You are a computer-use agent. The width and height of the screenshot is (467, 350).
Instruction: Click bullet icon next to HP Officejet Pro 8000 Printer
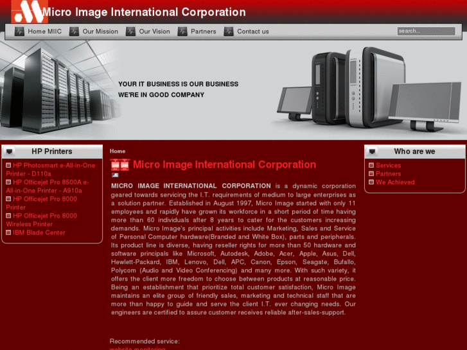[8, 198]
